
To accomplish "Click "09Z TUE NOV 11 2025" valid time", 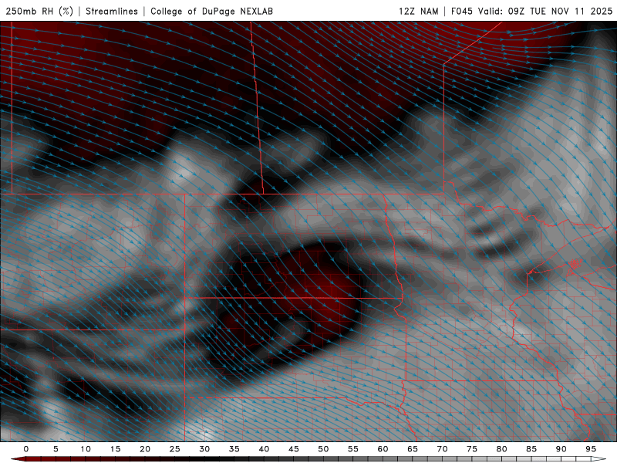I will [561, 11].
